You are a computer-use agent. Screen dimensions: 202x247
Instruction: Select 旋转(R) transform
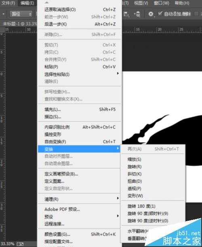point(153,167)
